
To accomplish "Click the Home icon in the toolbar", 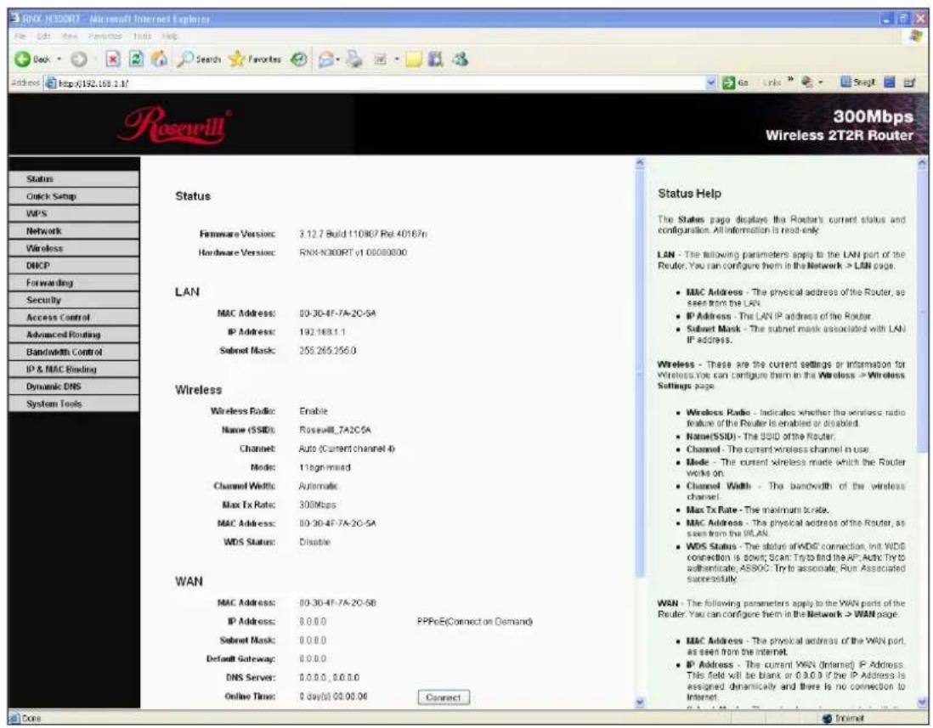I will point(159,59).
